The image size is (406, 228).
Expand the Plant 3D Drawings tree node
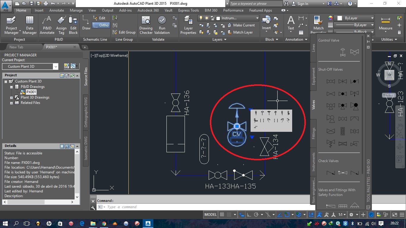pyautogui.click(x=12, y=98)
